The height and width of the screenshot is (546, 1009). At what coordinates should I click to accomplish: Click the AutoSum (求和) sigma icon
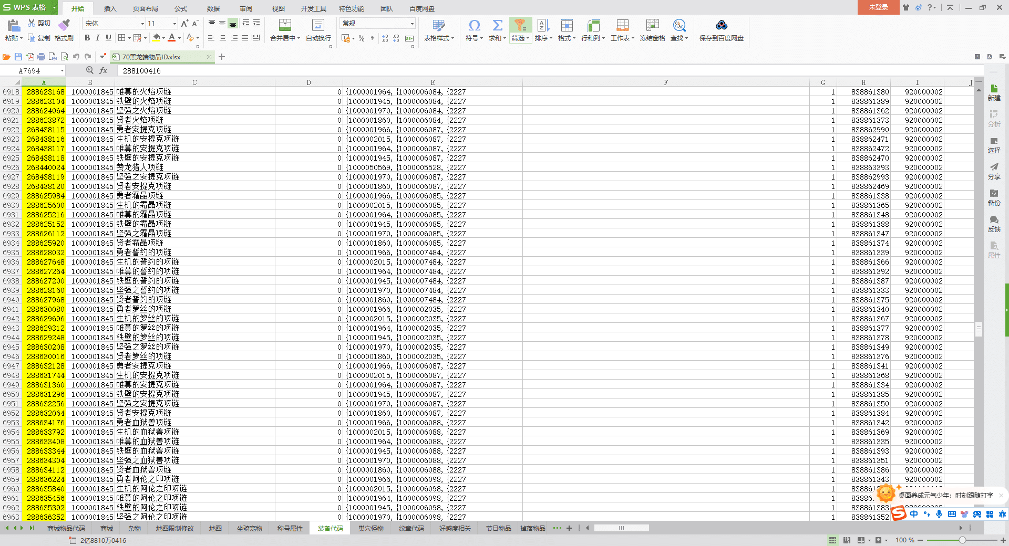(497, 25)
